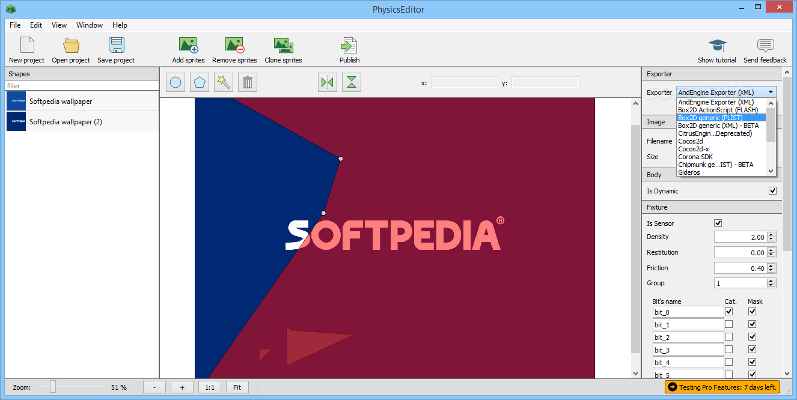This screenshot has width=797, height=400.
Task: Click the zoom out minus button
Action: tap(154, 387)
